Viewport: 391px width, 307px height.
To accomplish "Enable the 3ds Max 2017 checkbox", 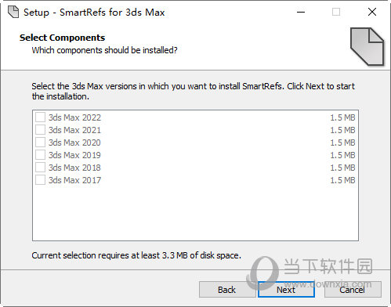I will tap(40, 180).
